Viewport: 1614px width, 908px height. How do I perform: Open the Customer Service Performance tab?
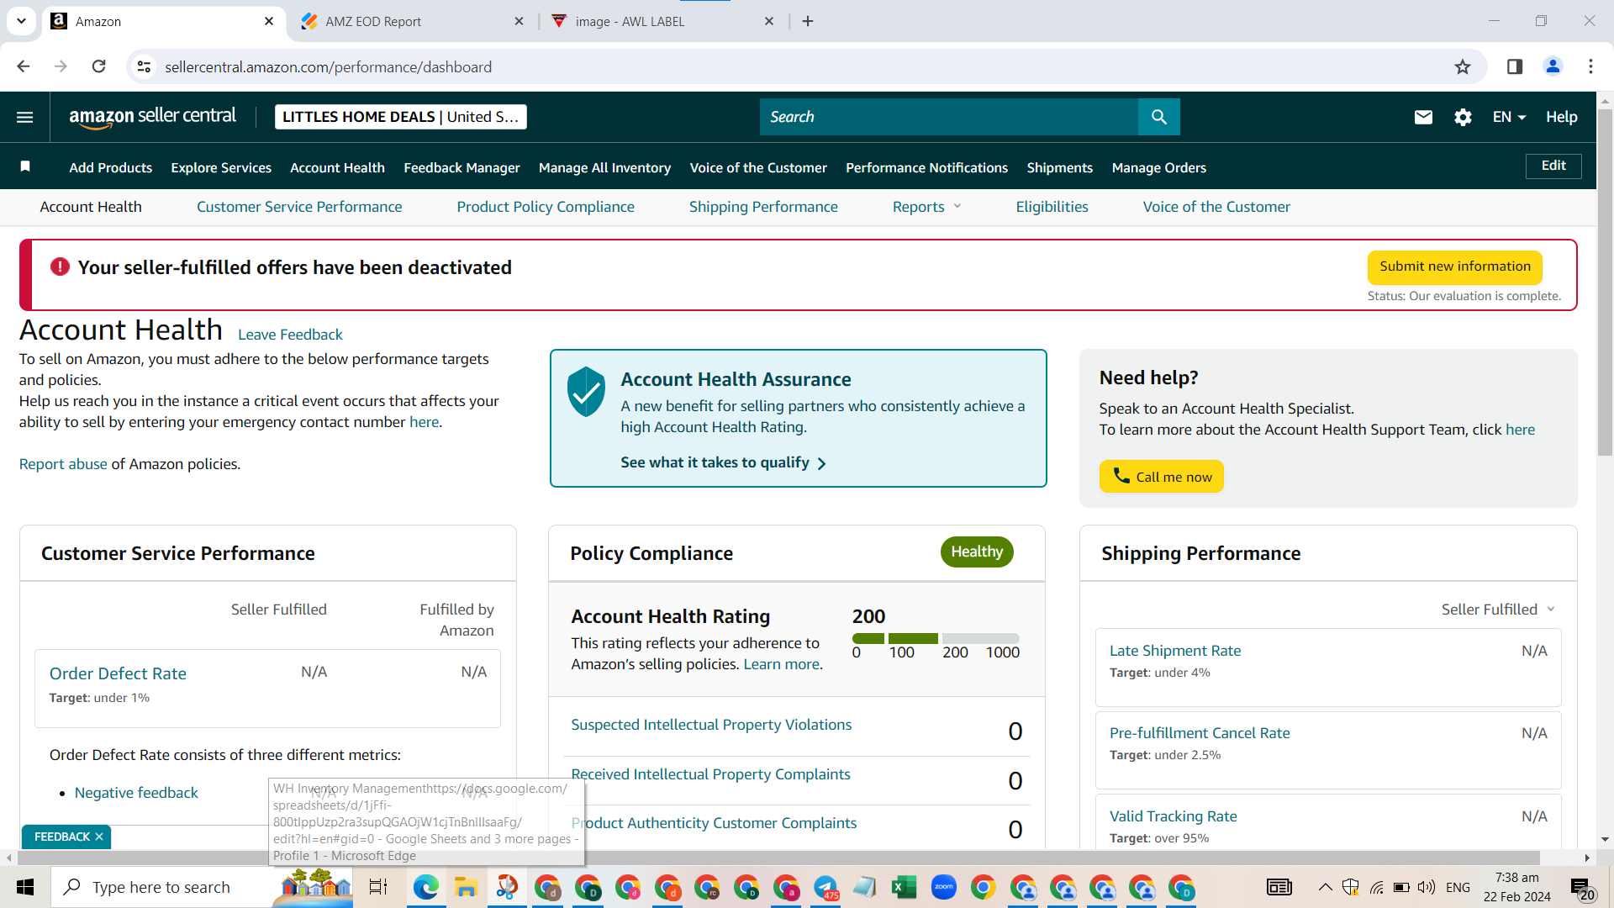299,207
